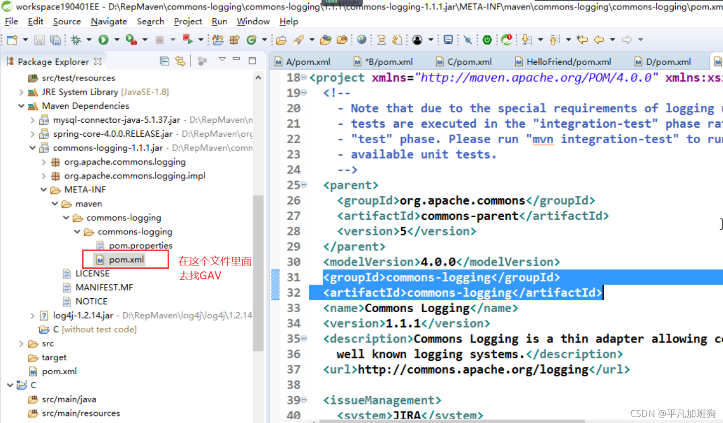The height and width of the screenshot is (423, 723).
Task: Open the New Java Class dropdown arrow
Action: point(265,40)
